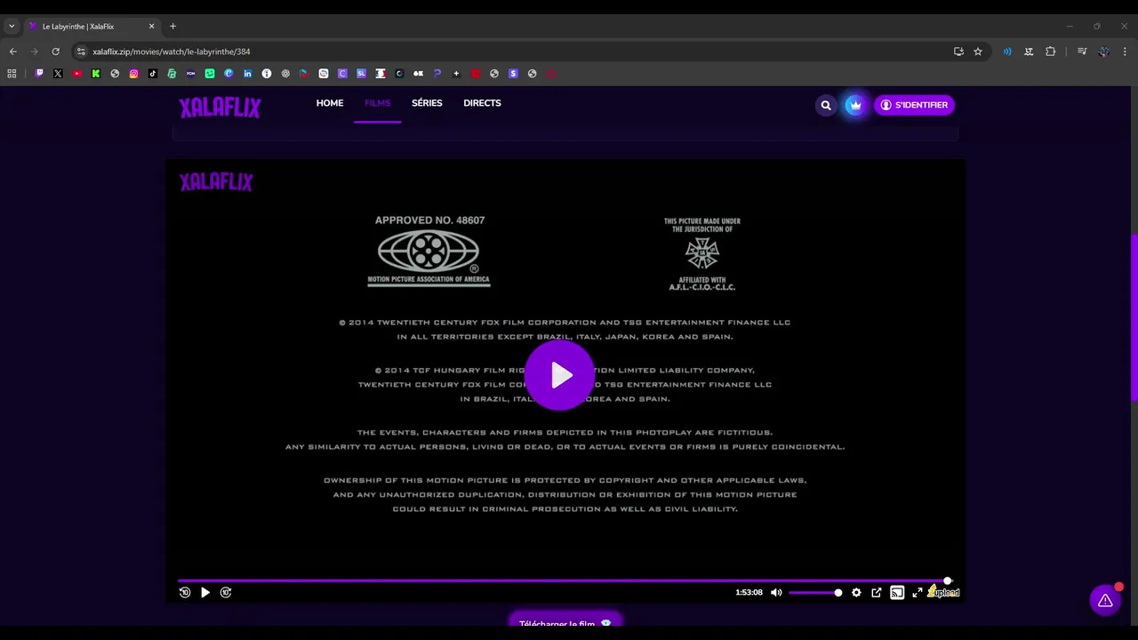1138x640 pixels.
Task: Open a new browser tab
Action: [172, 27]
